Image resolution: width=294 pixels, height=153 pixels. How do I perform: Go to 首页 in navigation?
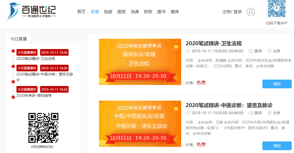pos(81,12)
